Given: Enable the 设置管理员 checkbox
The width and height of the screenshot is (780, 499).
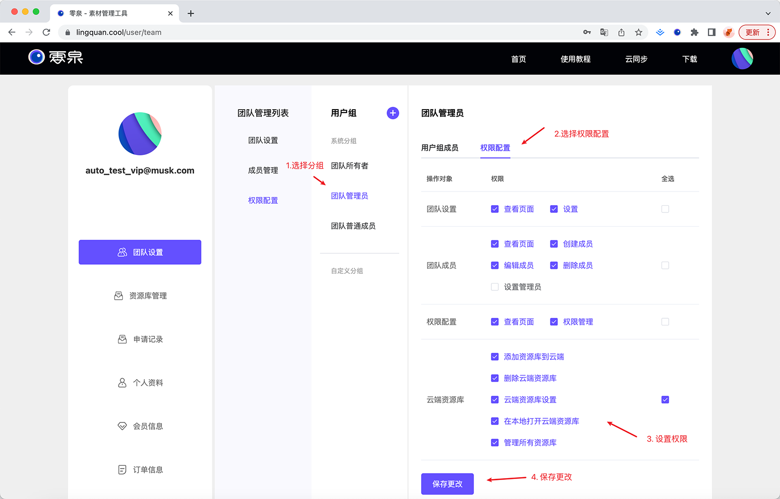Looking at the screenshot, I should point(495,287).
